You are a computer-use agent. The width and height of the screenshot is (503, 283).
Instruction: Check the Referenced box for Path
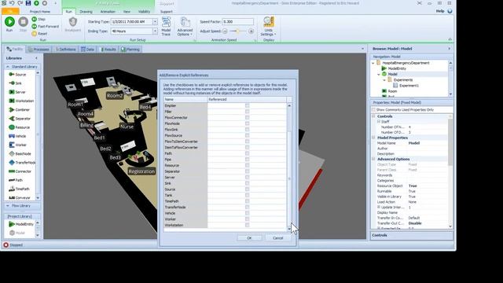[x=247, y=153]
